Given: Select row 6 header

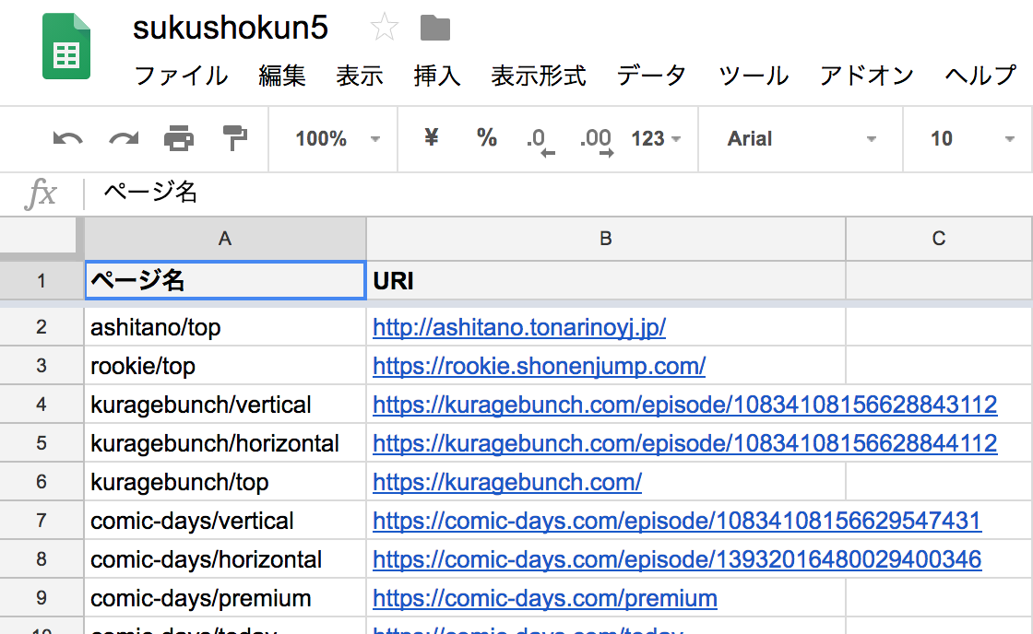Looking at the screenshot, I should click(x=42, y=482).
